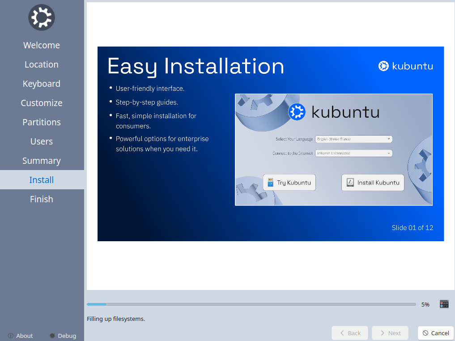Click the About info icon
This screenshot has height=341, width=455.
pos(10,336)
